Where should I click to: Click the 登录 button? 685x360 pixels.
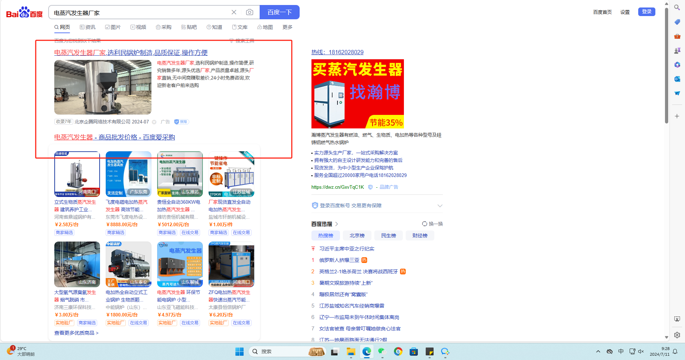[647, 12]
